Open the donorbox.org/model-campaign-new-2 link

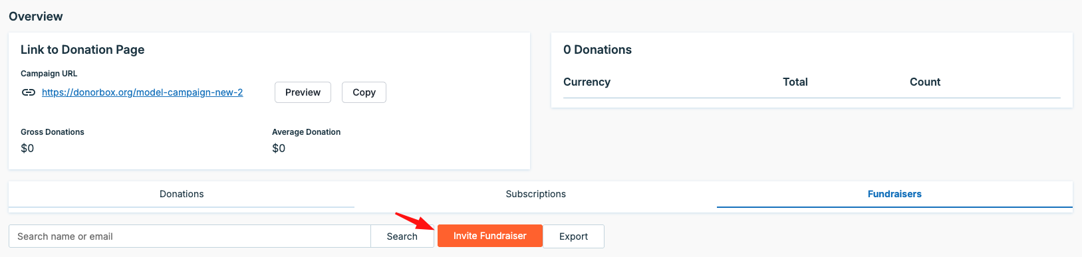point(142,92)
